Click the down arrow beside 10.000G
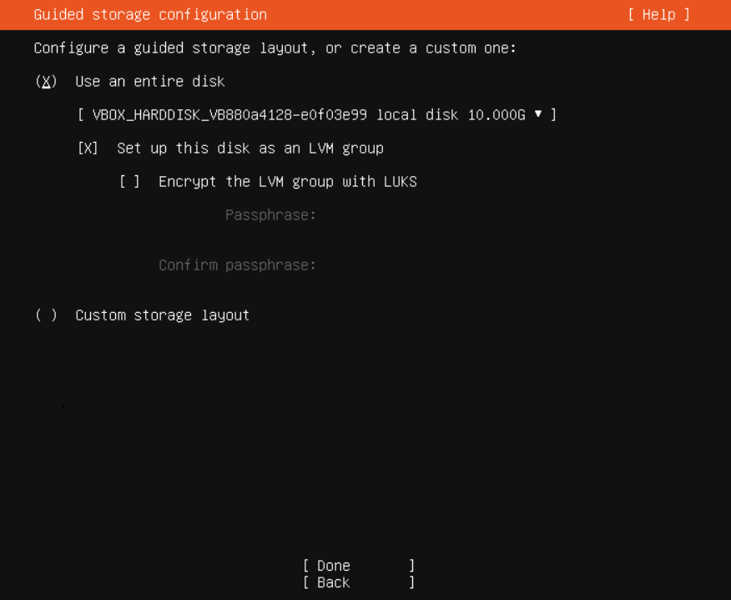 point(538,114)
